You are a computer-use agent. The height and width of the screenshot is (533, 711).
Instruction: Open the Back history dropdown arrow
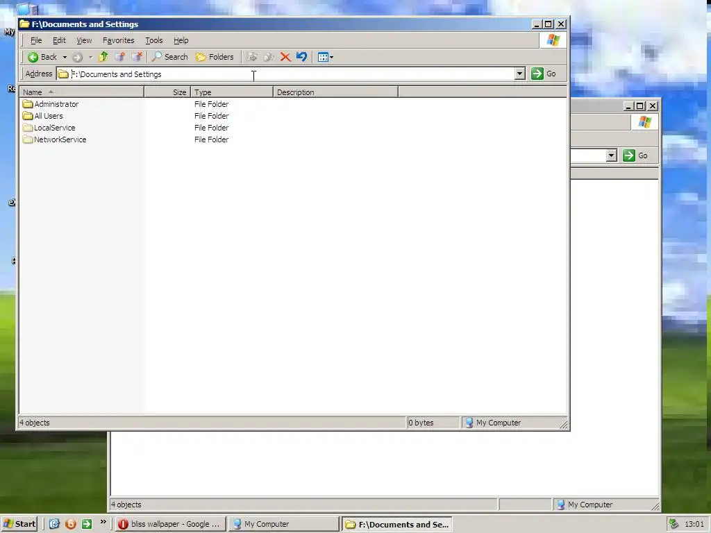[x=65, y=57]
